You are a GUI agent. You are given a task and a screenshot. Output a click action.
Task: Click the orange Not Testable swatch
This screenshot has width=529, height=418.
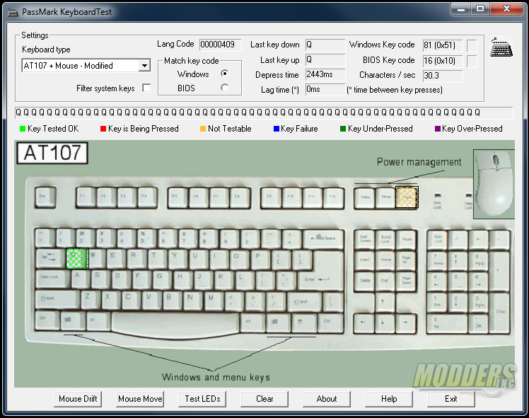click(203, 129)
